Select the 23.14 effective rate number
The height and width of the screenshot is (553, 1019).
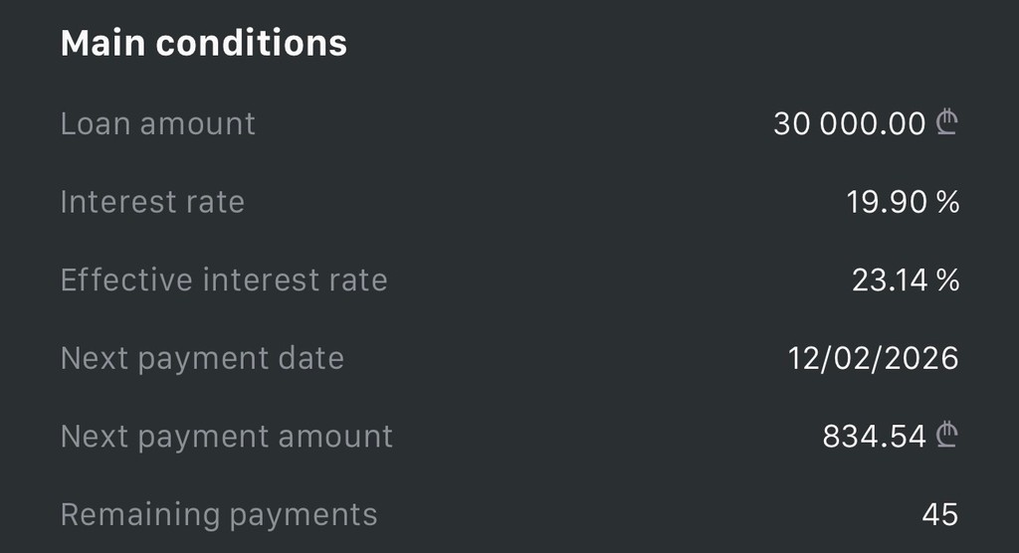pos(889,280)
